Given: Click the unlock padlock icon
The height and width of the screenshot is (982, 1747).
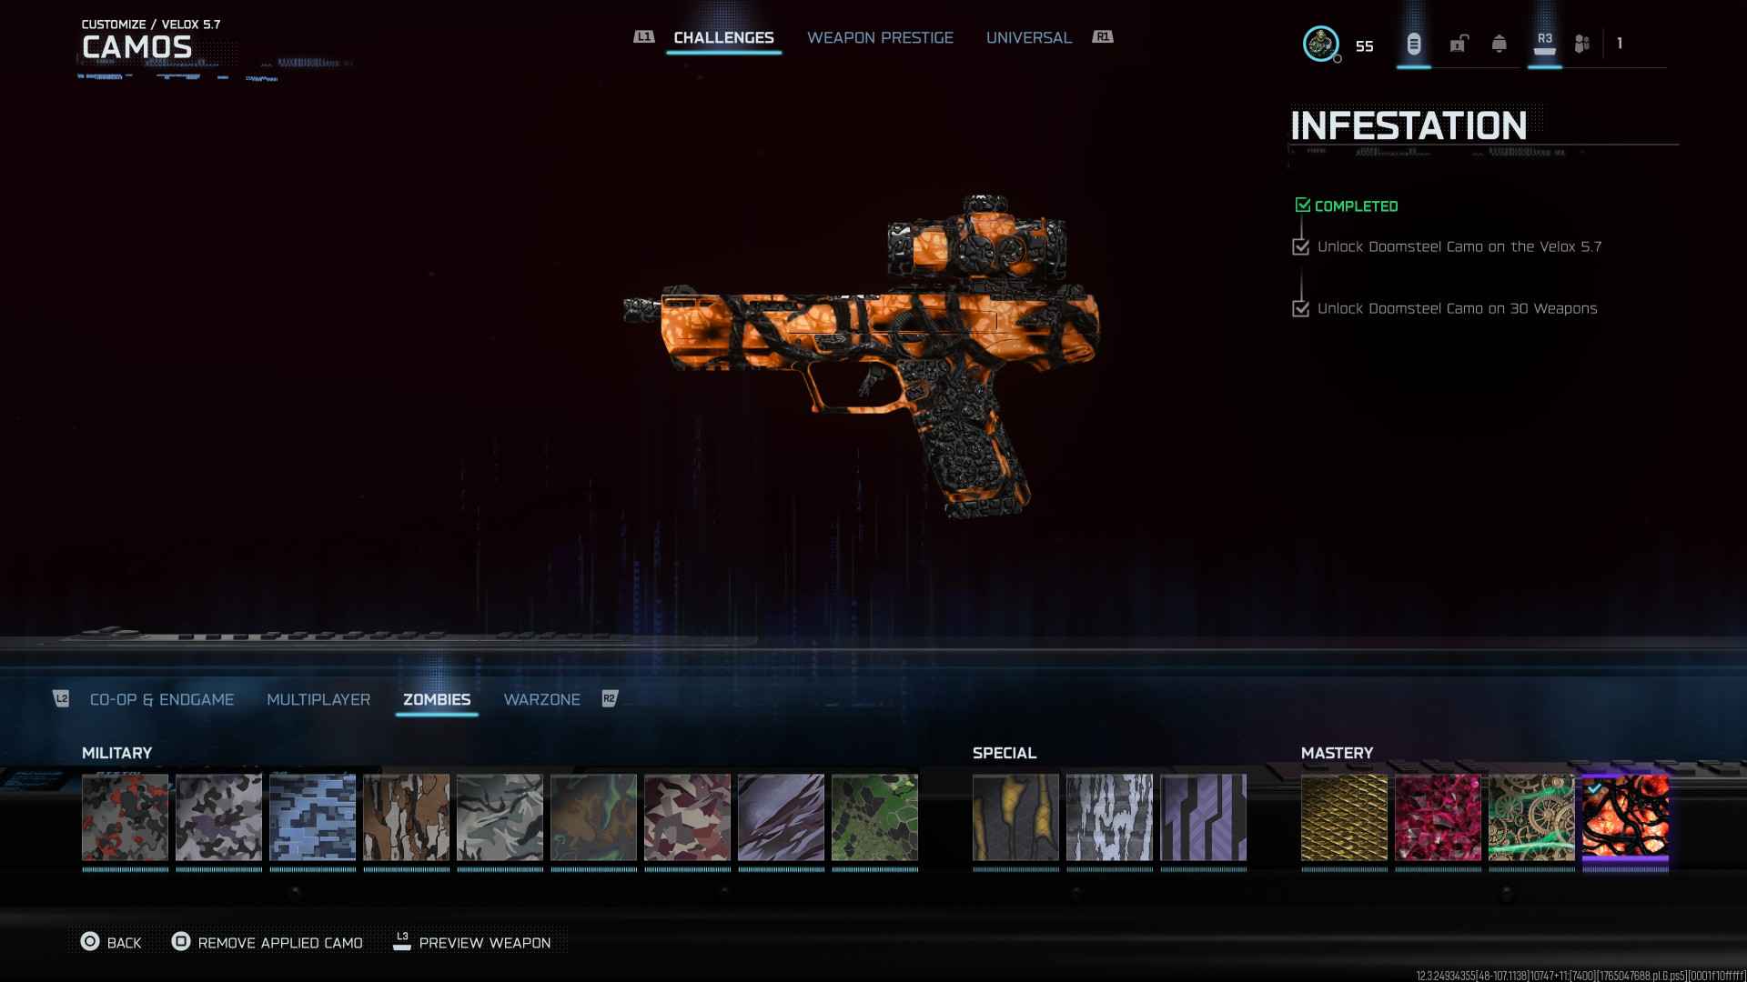Looking at the screenshot, I should click(x=1459, y=44).
